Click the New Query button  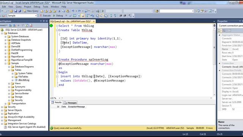(31, 11)
